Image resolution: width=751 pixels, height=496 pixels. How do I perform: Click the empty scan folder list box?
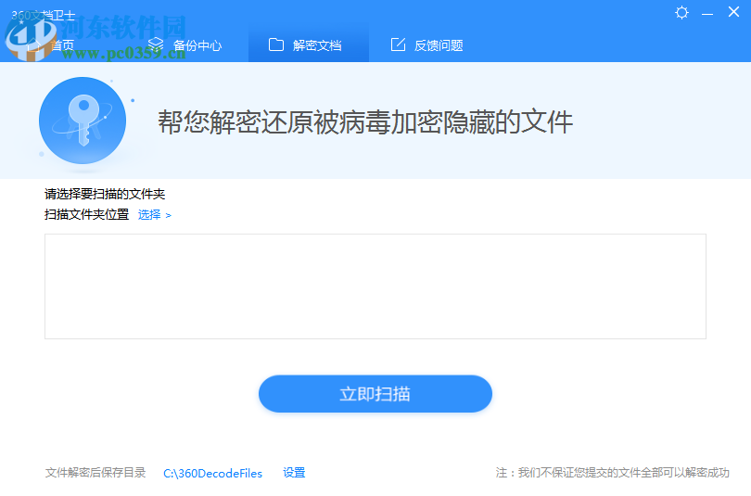point(375,286)
